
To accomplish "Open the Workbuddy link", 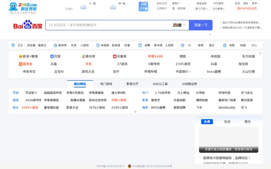I will tap(227, 108).
